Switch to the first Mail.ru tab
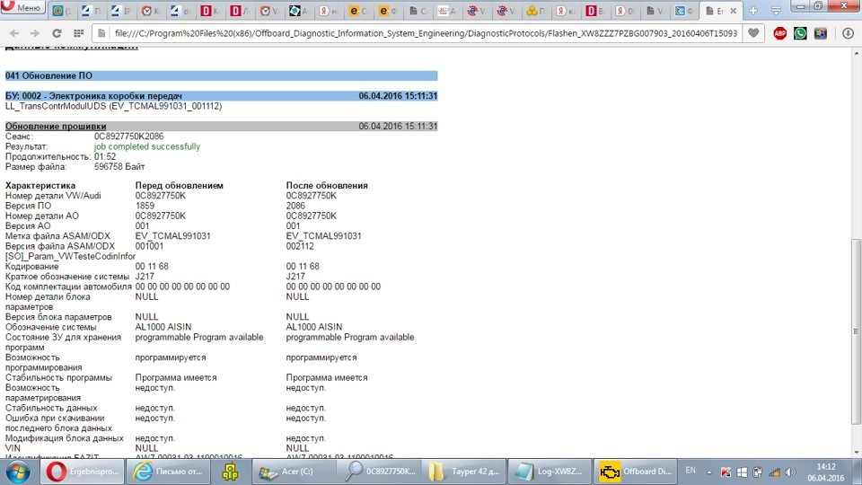Viewport: 862px width, 485px height. click(64, 11)
